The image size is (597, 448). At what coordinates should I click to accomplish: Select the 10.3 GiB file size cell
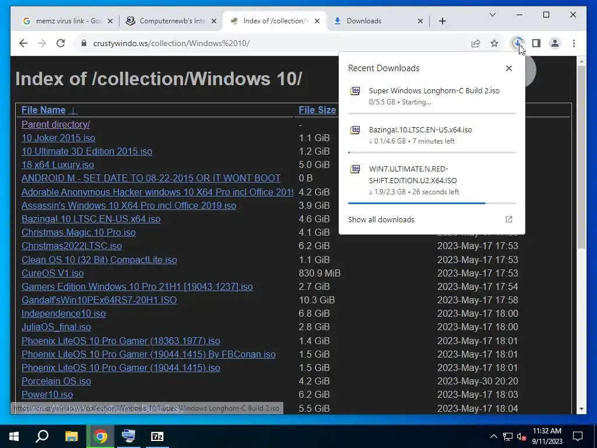pos(317,300)
